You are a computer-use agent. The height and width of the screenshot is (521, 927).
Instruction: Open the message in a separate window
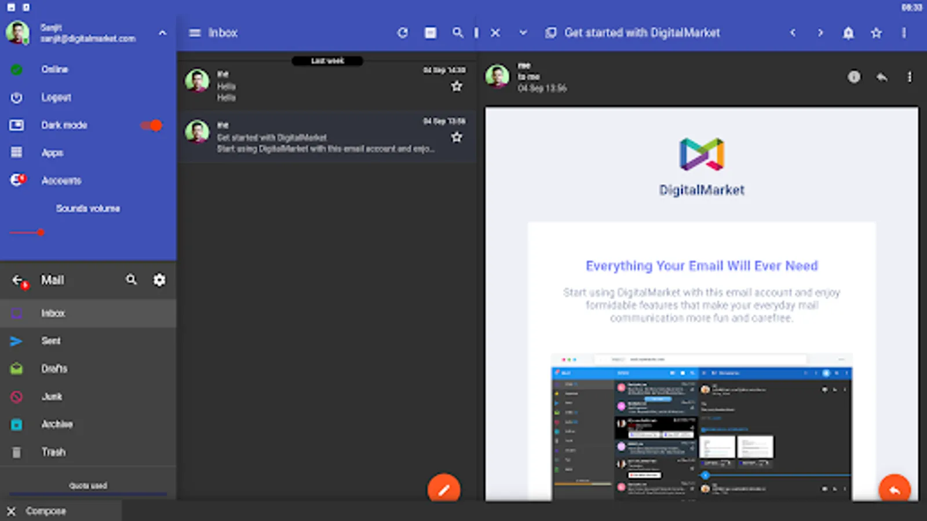click(x=550, y=33)
